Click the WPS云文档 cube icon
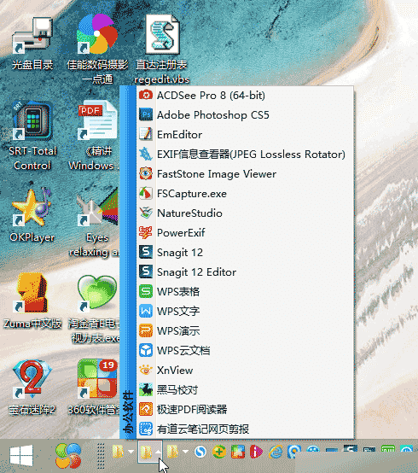Viewport: 418px width, 473px height. (x=146, y=351)
